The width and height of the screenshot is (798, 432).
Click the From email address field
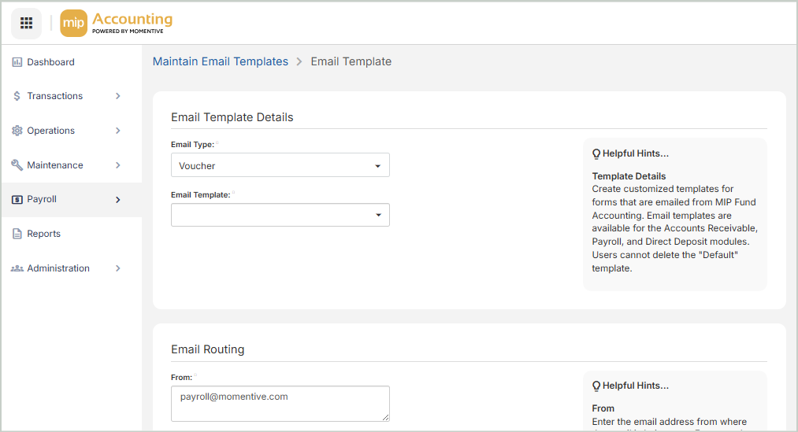pyautogui.click(x=280, y=403)
